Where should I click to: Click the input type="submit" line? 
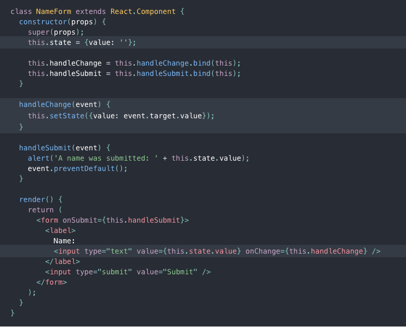128,272
